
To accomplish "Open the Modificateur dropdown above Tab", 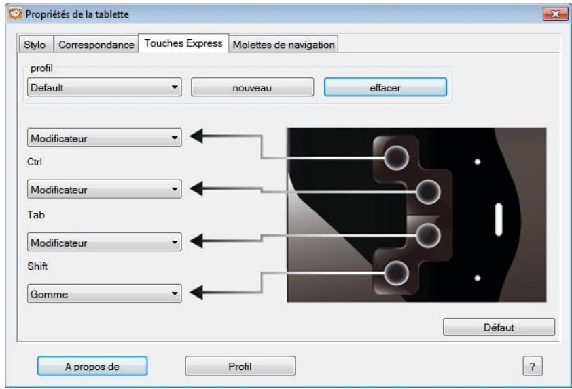I will [x=105, y=189].
